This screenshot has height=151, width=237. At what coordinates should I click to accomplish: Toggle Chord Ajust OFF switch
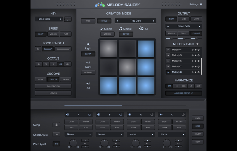(56, 134)
